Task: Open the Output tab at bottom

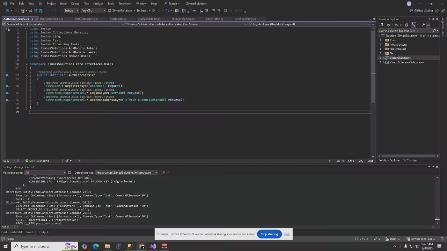Action: 44,232
